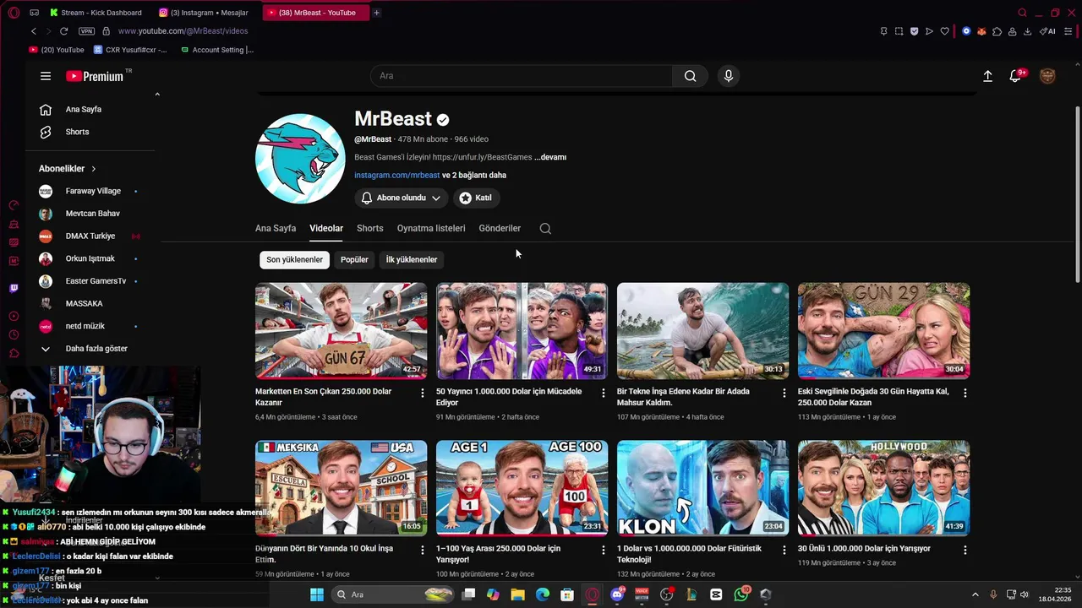Reload the page in Opera
Screen dimensions: 1082x608
coord(63,31)
